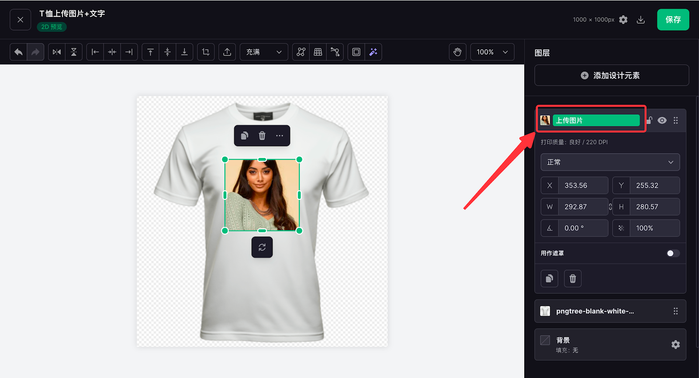Viewport: 699px width, 378px height.
Task: Activate the hand pan tool
Action: (457, 52)
